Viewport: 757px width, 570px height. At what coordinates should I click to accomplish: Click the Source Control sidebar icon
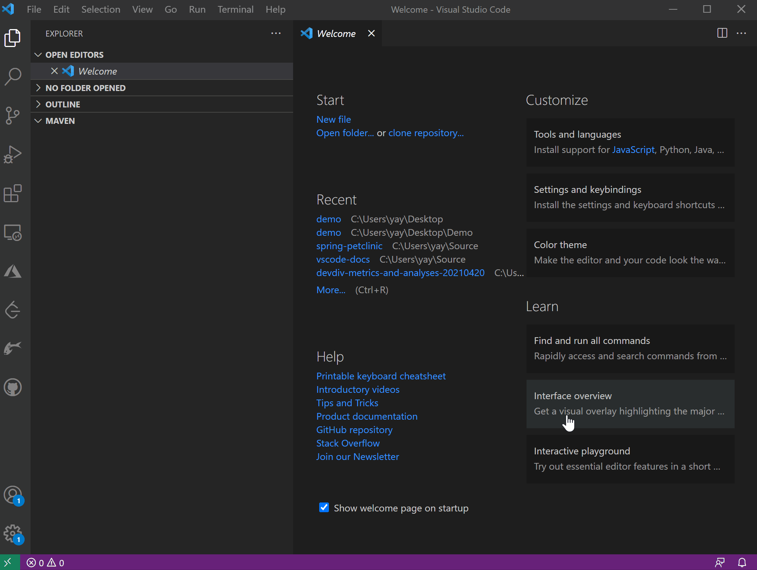(13, 115)
